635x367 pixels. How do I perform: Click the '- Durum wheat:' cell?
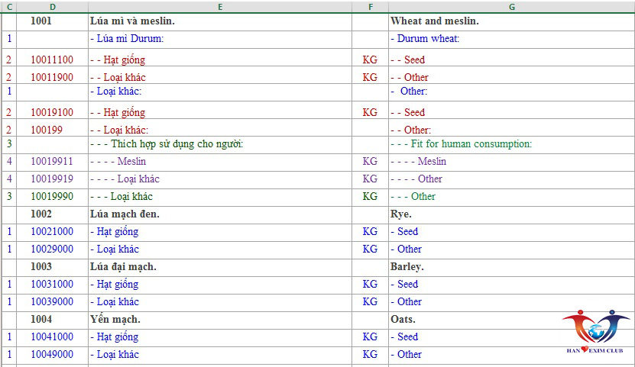512,39
